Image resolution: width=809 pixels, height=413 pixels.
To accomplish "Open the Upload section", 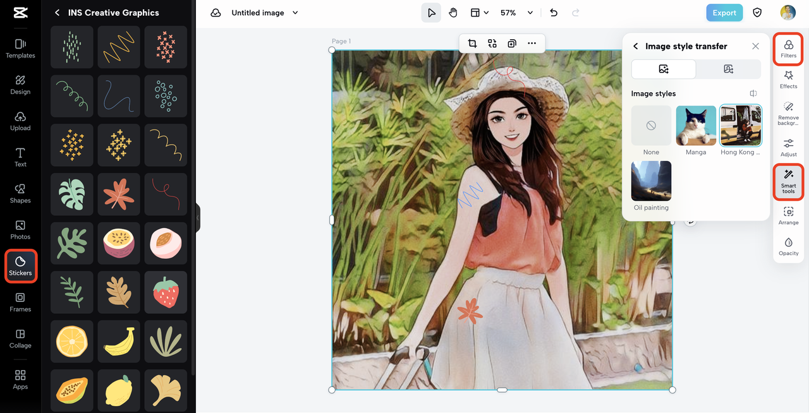I will 20,121.
